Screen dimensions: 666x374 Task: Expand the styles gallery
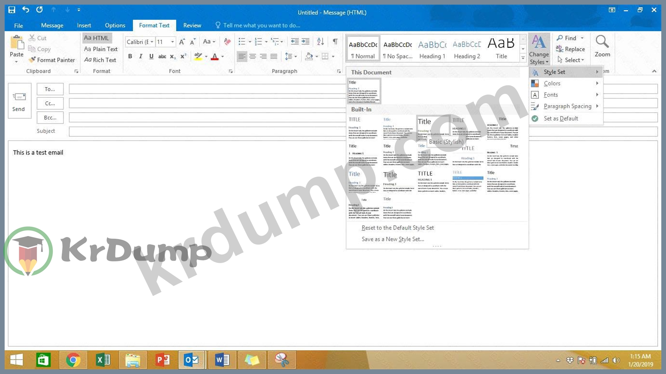[523, 58]
